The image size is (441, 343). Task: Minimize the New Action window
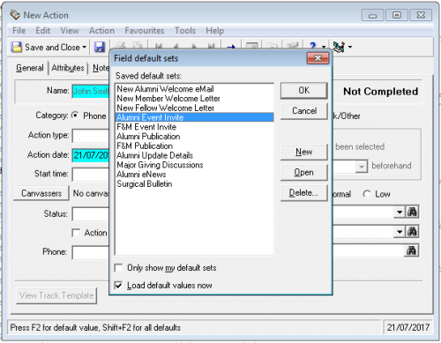point(372,15)
